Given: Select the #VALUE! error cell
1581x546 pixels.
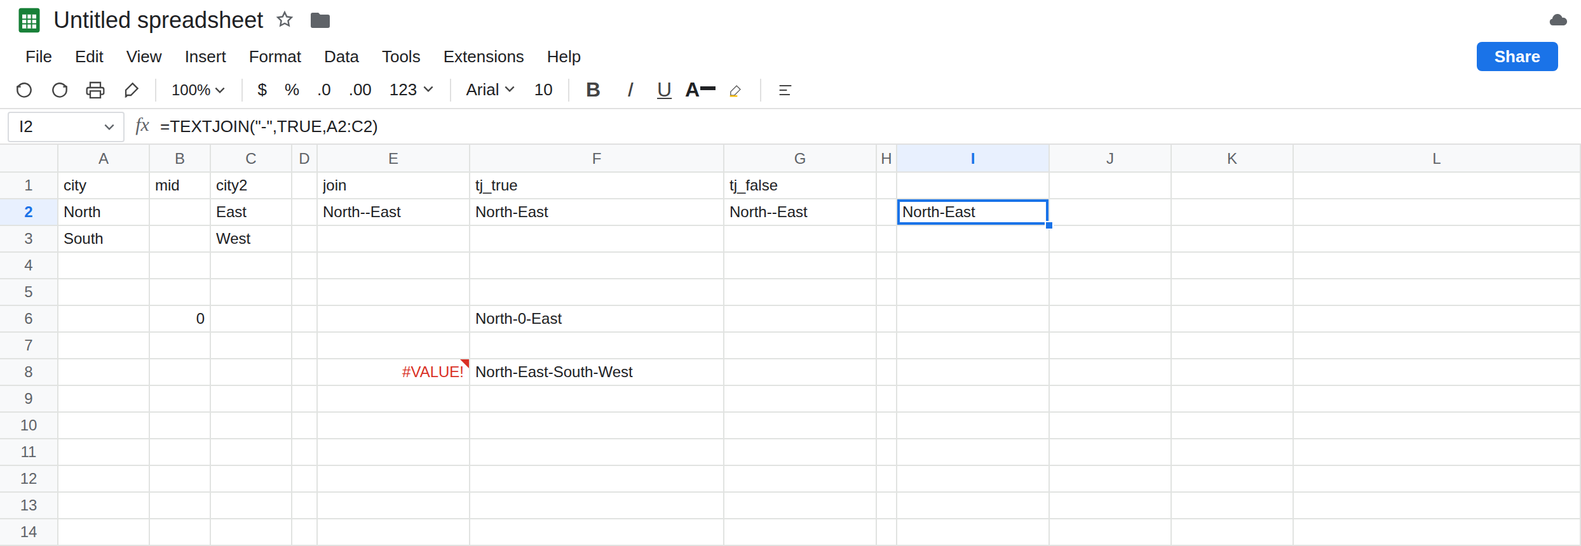Looking at the screenshot, I should pyautogui.click(x=393, y=372).
